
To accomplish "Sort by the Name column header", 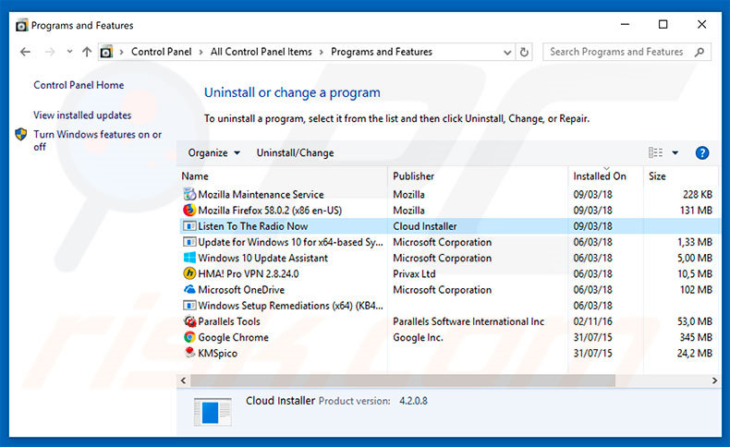I will point(195,176).
